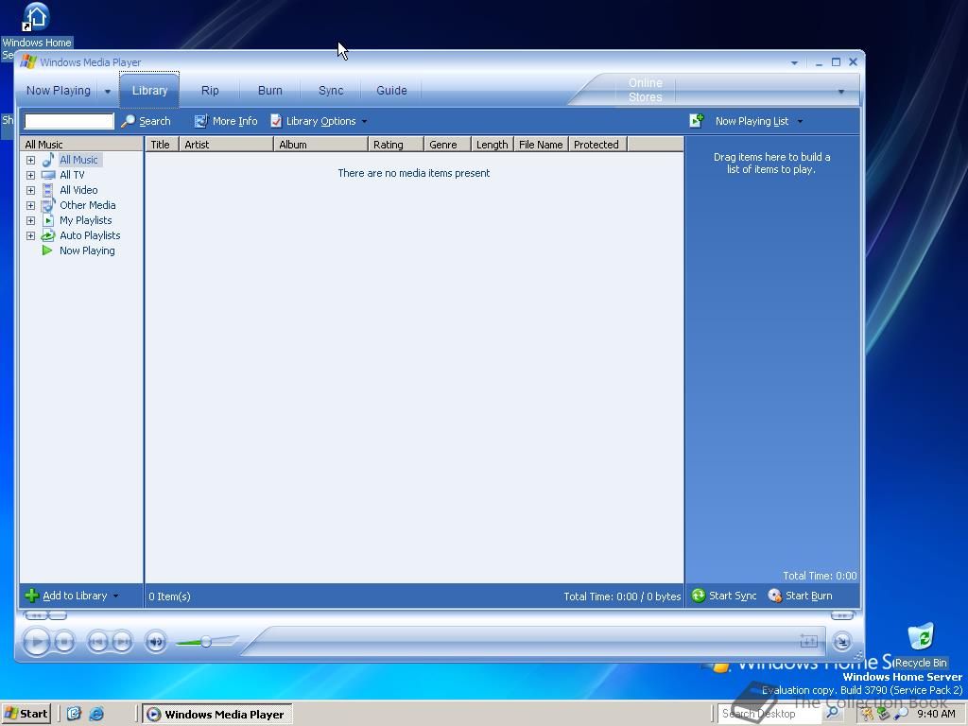Click the Stop playback button
The image size is (968, 726).
point(64,642)
